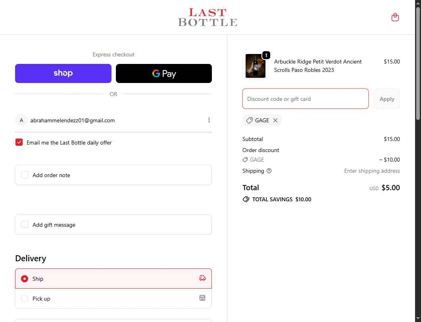Click the "TOTAL SAVINGS $10.00" text
This screenshot has height=322, width=421.
tap(282, 199)
